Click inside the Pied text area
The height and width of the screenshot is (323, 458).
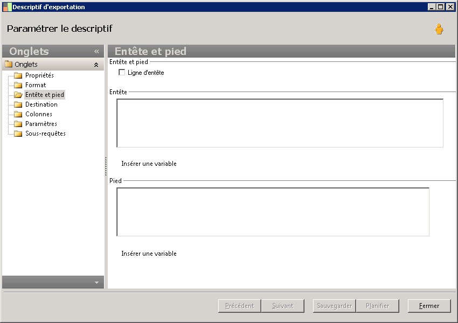(x=273, y=212)
